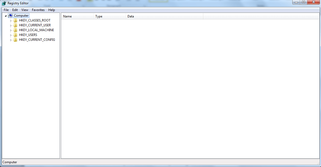Sort by the Data column header
Screen dimensions: 321x167
(x=164, y=16)
